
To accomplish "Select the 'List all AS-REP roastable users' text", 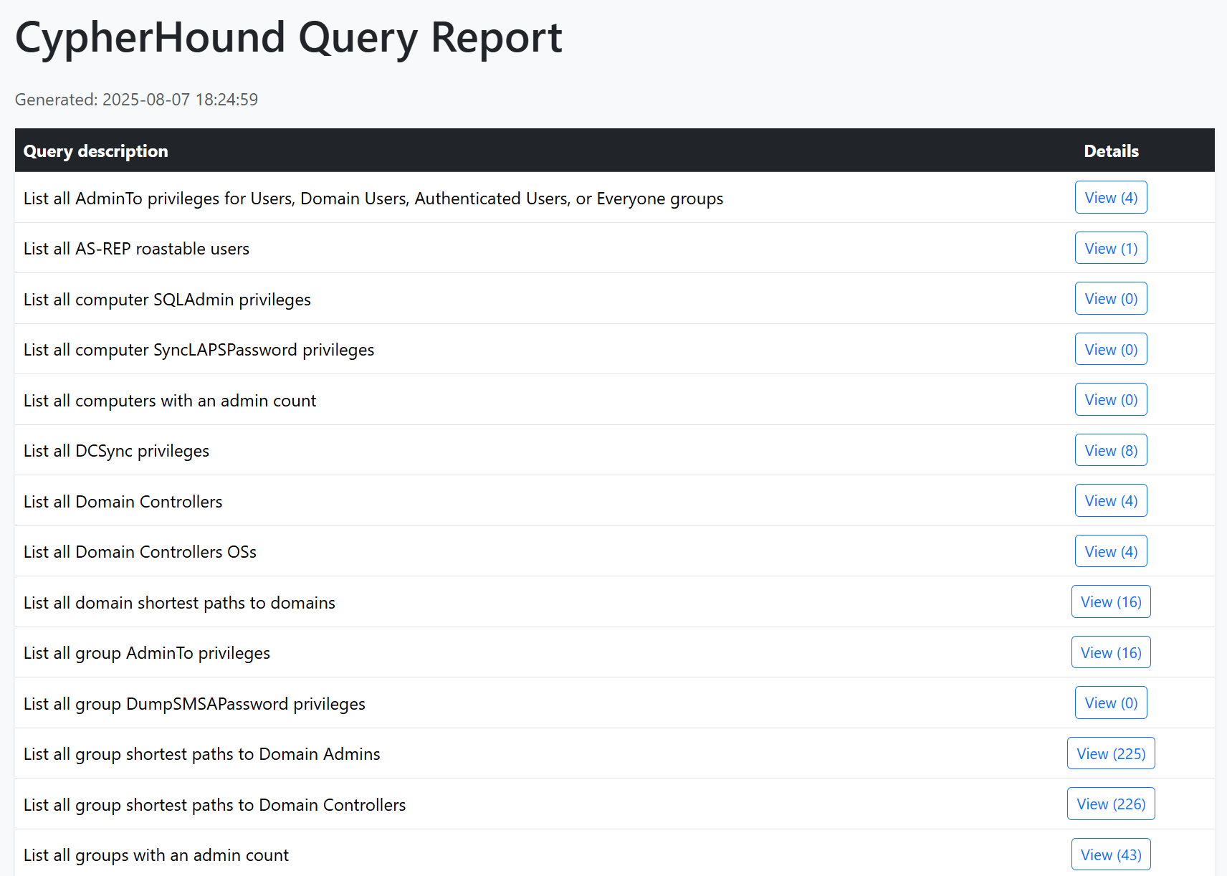I will (x=136, y=249).
